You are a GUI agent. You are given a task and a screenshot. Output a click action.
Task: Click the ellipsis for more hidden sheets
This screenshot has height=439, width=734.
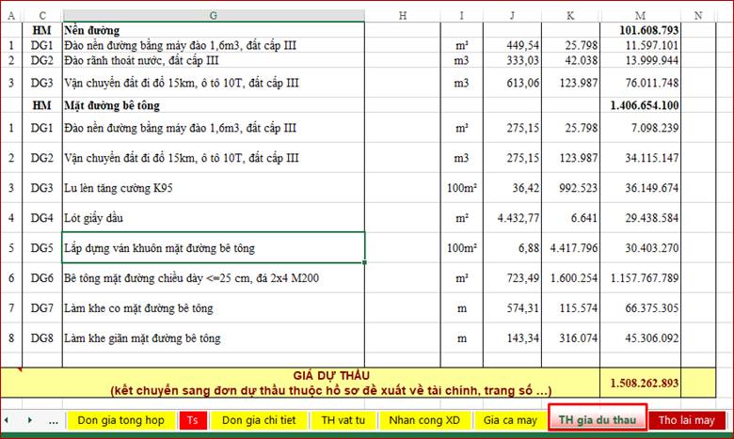52,420
